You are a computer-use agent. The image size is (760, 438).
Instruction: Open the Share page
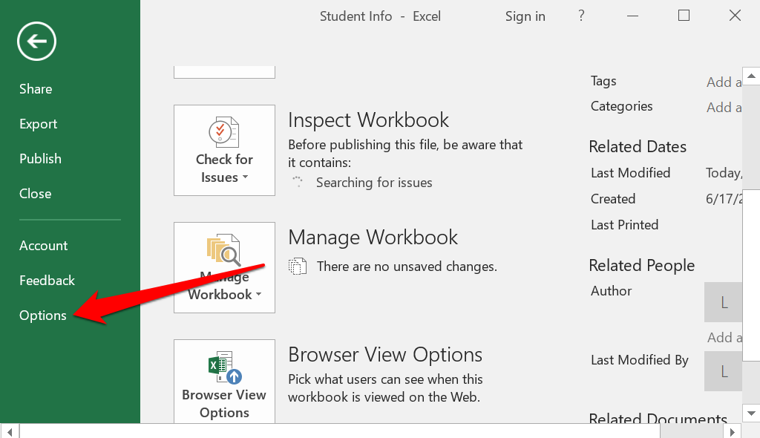point(36,89)
